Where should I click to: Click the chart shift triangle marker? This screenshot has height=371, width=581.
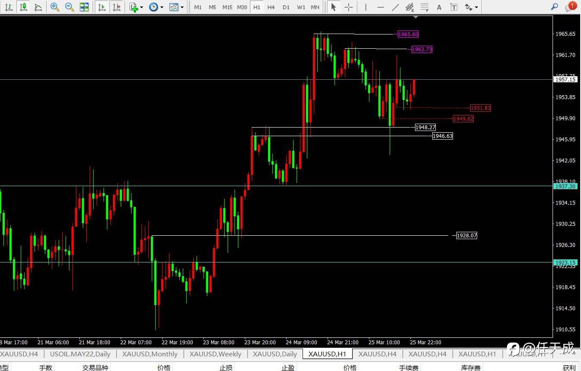coord(415,17)
